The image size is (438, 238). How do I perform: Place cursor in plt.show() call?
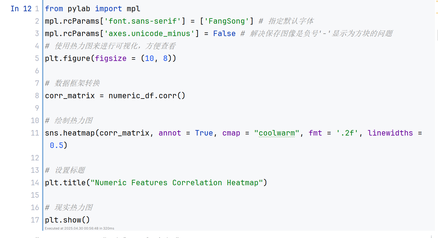pyautogui.click(x=67, y=220)
